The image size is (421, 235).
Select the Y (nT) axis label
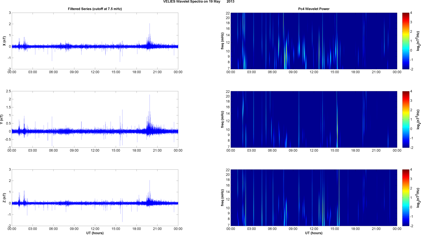[x=2, y=119]
